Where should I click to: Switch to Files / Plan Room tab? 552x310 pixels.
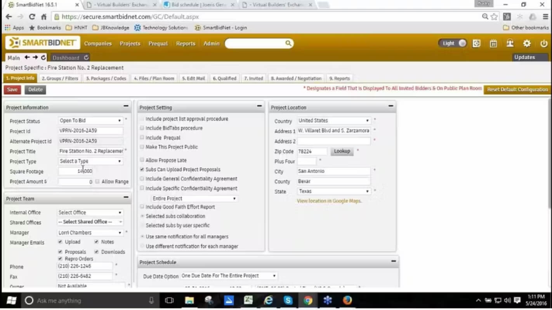click(154, 78)
